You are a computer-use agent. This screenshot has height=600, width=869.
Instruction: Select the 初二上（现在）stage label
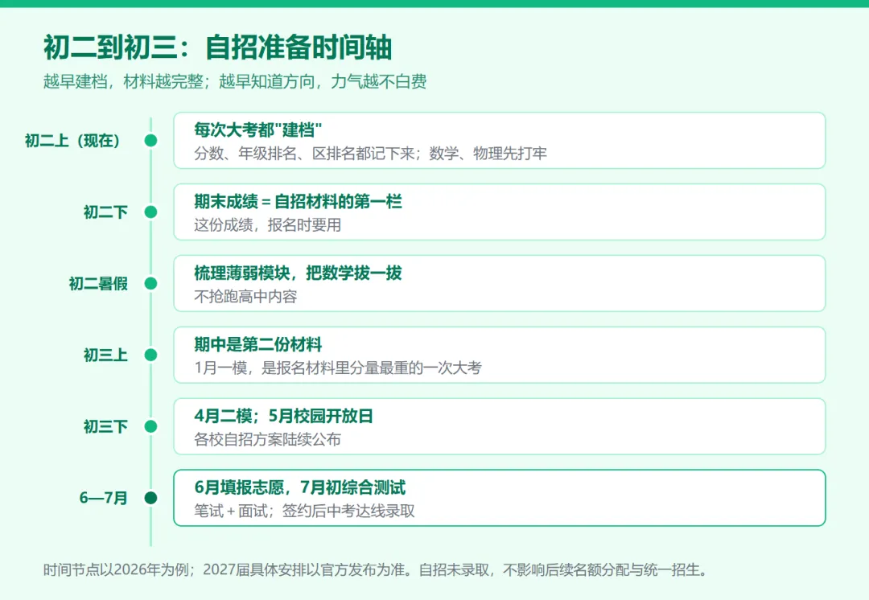pyautogui.click(x=72, y=141)
